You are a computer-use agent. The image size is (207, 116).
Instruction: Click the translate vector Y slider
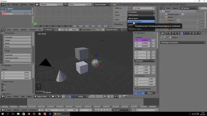point(16,75)
